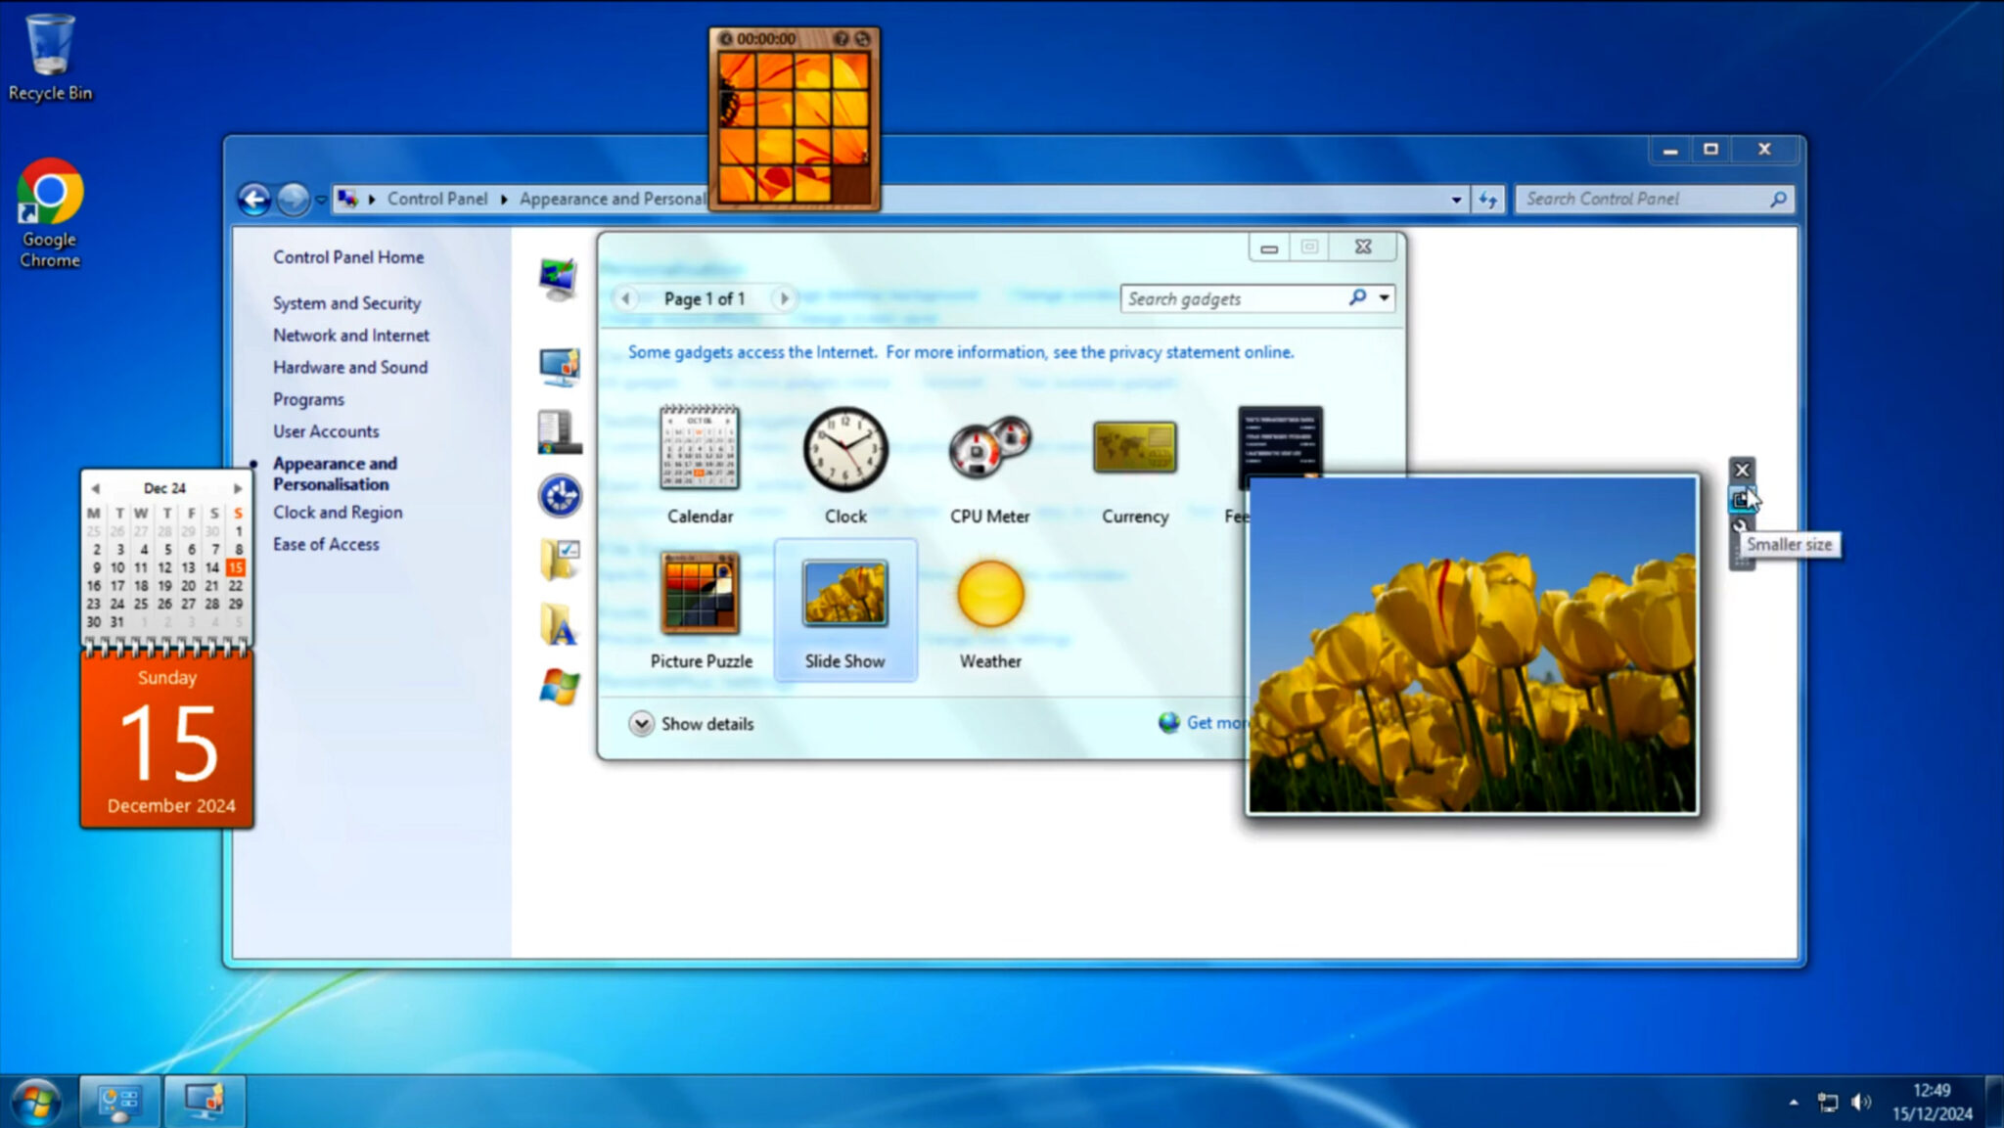2004x1128 pixels.
Task: Pause the Picture Puzzle timer
Action: [x=728, y=40]
